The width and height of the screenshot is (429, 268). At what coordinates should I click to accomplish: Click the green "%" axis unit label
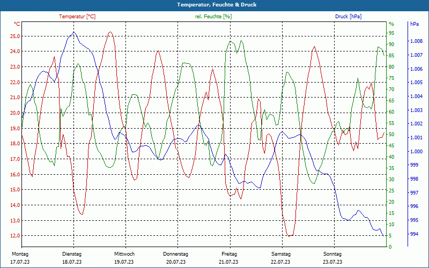(x=391, y=24)
